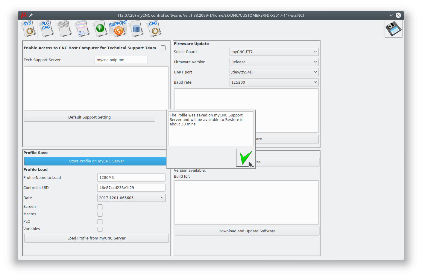Expand the Select Board dropdown
This screenshot has height=278, width=422.
click(274, 52)
